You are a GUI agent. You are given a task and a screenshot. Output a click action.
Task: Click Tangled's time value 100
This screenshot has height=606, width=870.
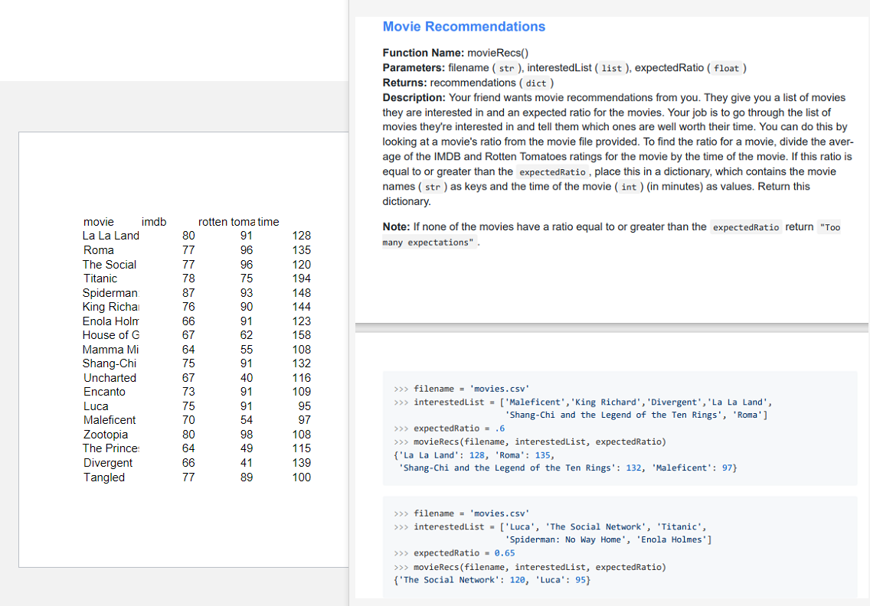(x=301, y=477)
